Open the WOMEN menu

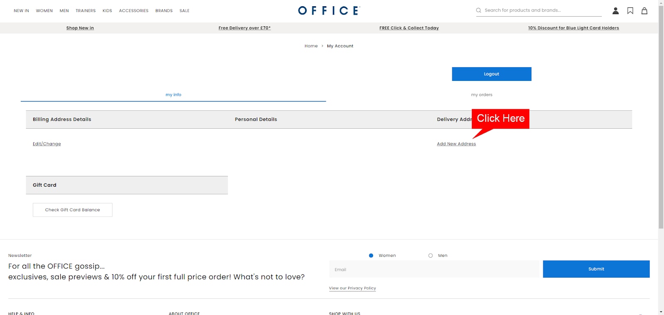(x=44, y=11)
